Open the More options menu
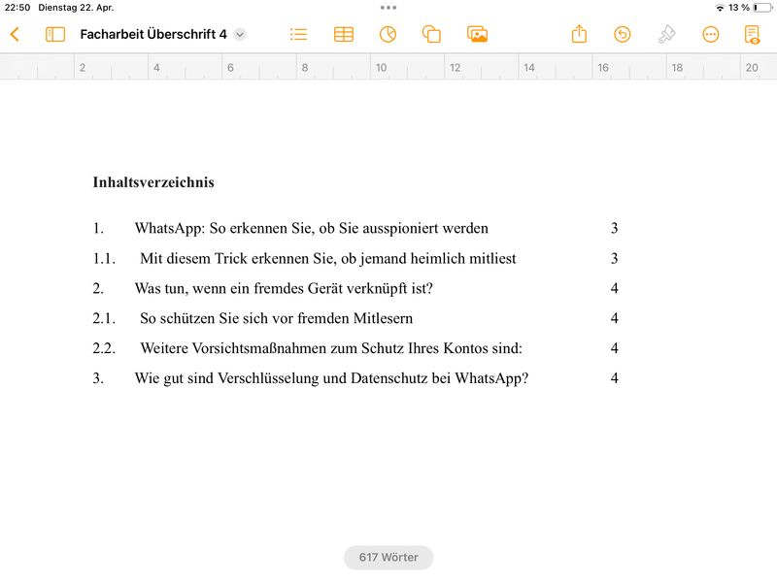Viewport: 777px width, 582px height. click(x=710, y=34)
